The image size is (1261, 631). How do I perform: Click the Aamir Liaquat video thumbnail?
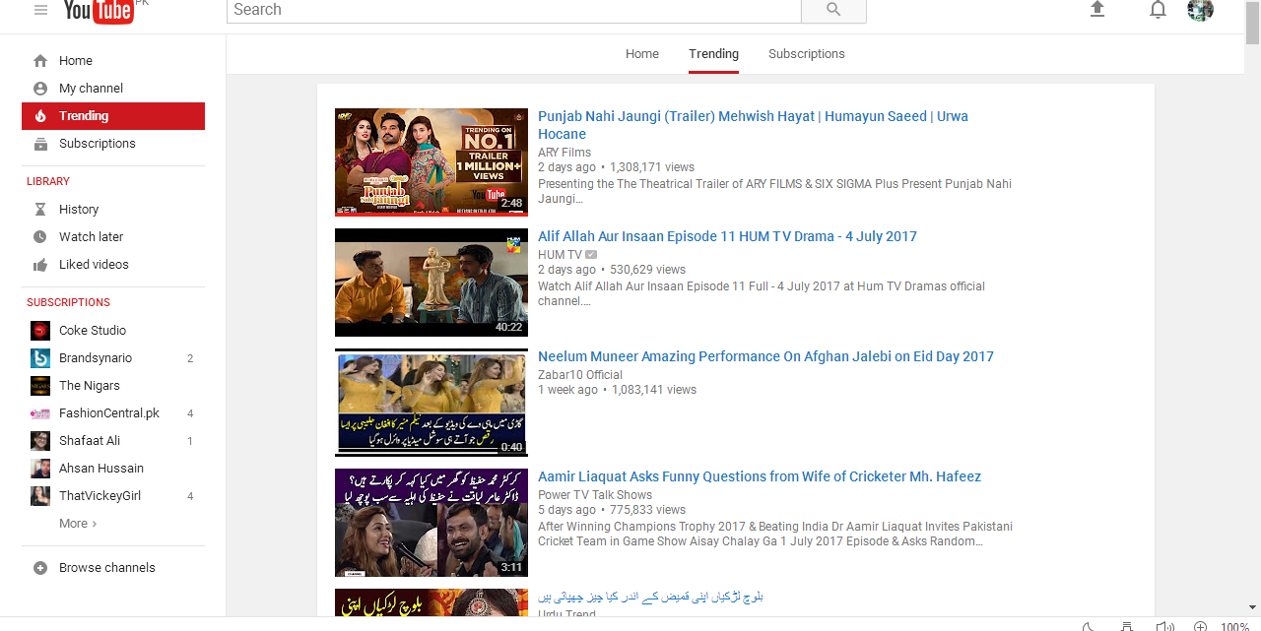pyautogui.click(x=431, y=523)
